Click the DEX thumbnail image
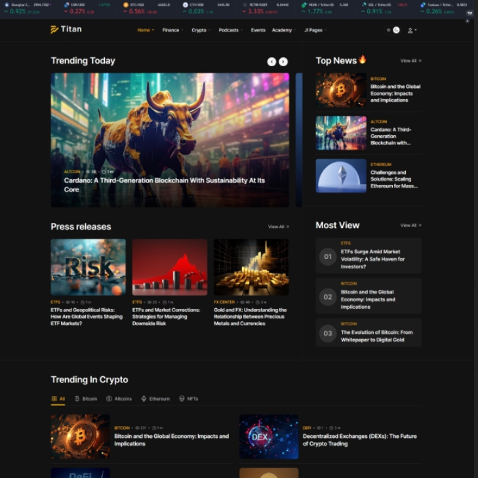This screenshot has height=478, width=478. [x=269, y=437]
